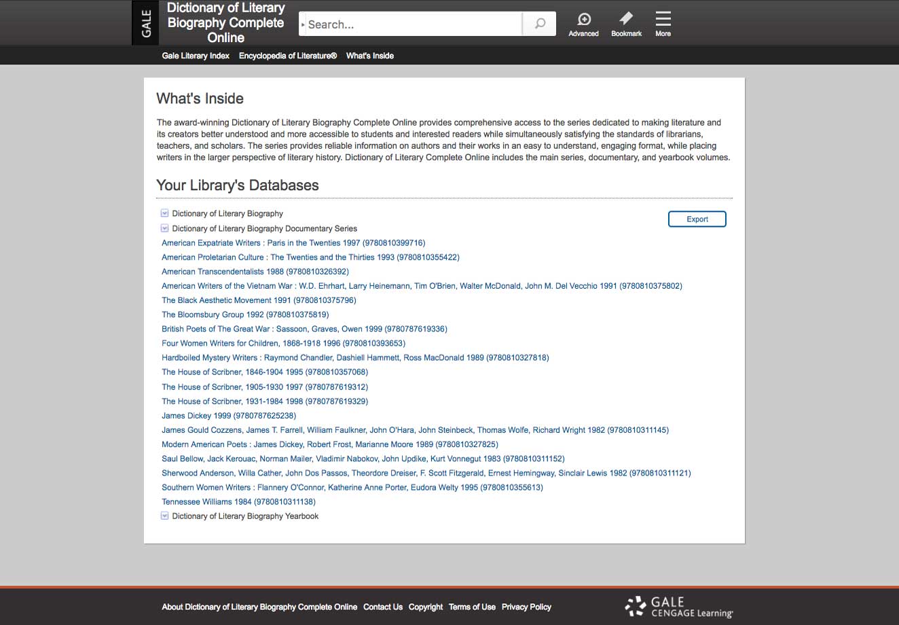Screen dimensions: 899x625
Task: Open Four Women Writers for Children
Action: pyautogui.click(x=283, y=343)
